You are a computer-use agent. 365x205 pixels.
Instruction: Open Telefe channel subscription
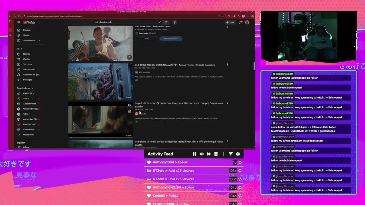pos(26,114)
